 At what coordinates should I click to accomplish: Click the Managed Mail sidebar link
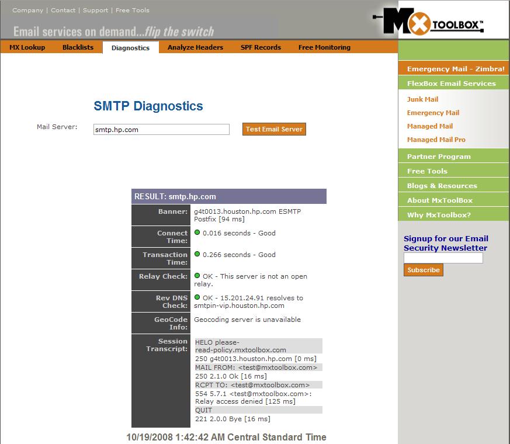[x=430, y=126]
